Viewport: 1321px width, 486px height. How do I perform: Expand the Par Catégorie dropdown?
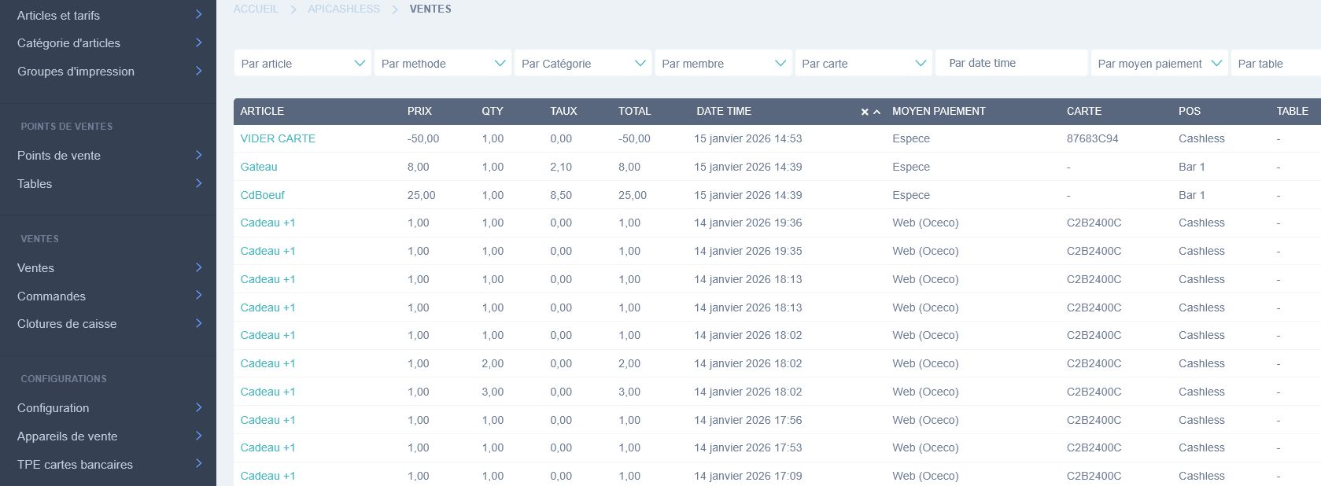coord(582,64)
